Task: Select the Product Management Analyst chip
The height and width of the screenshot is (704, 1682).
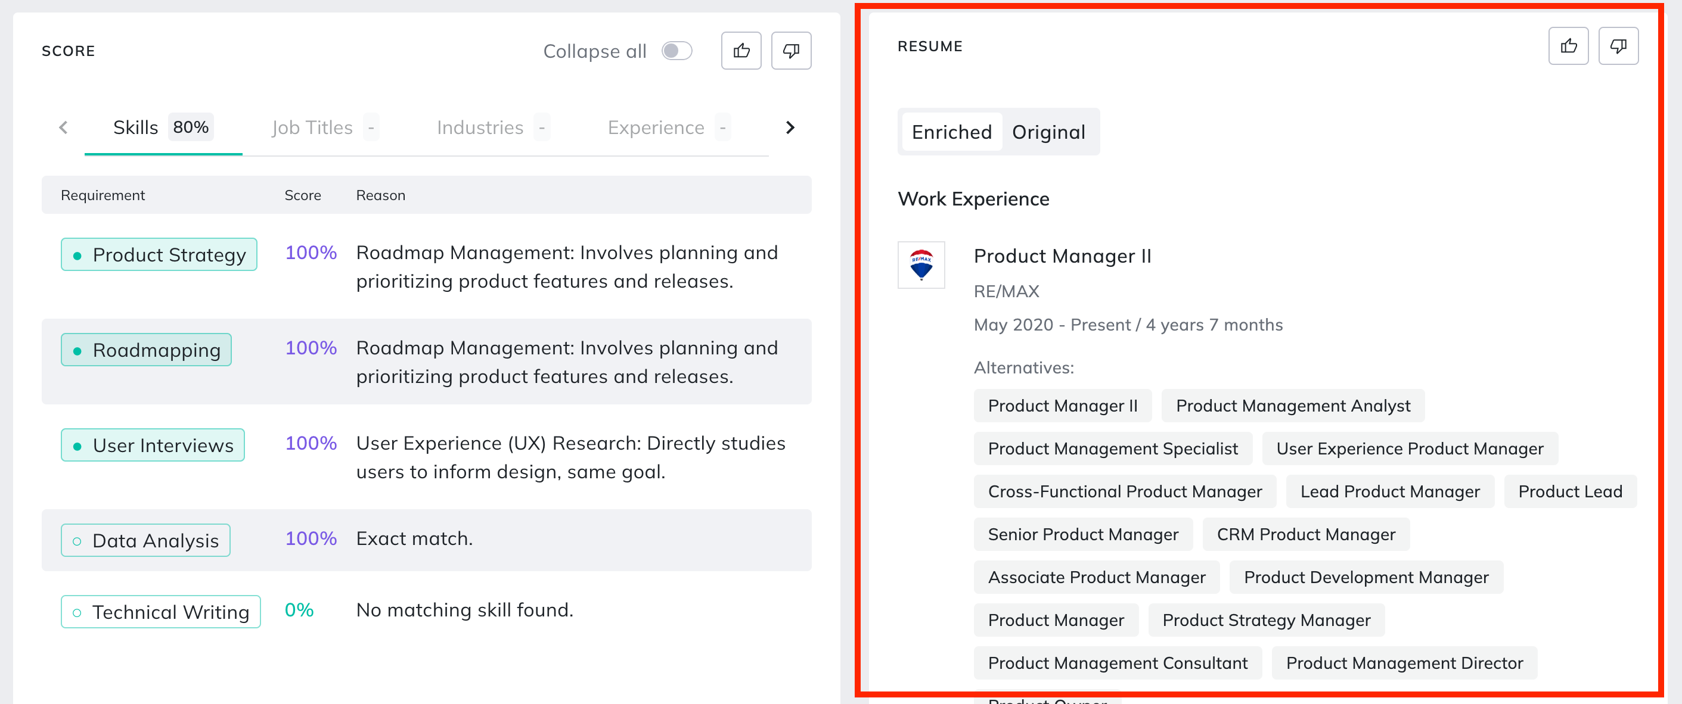Action: [1293, 406]
